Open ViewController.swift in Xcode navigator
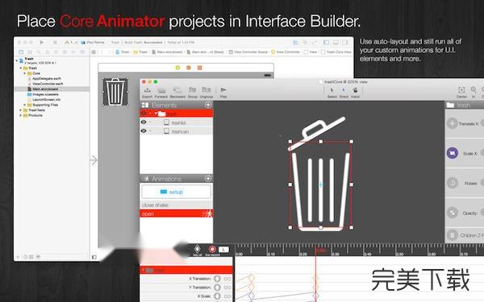The height and width of the screenshot is (302, 484). [x=48, y=84]
